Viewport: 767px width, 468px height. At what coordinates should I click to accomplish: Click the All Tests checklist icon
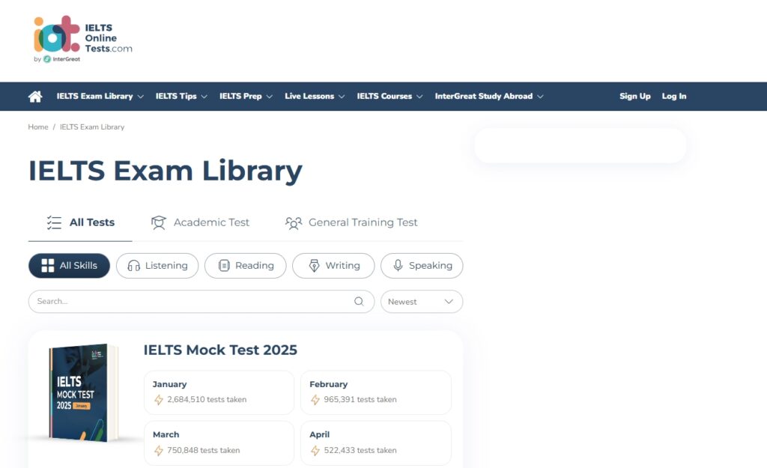point(54,222)
